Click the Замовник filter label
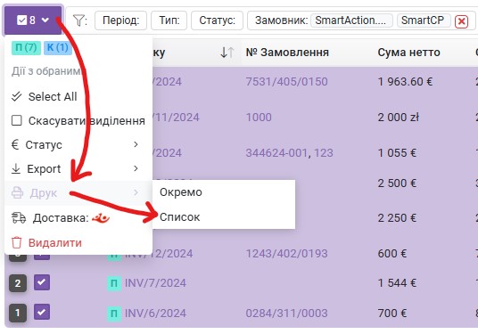Screen dimensions: 478x334 coord(282,20)
